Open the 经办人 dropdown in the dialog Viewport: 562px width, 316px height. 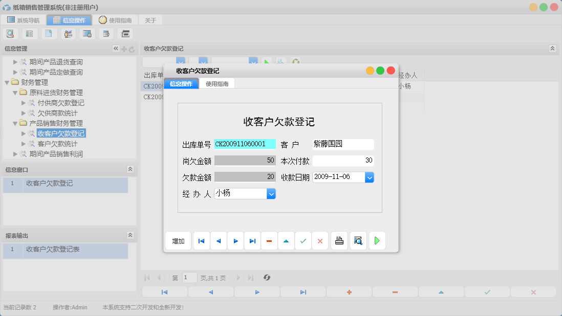271,193
